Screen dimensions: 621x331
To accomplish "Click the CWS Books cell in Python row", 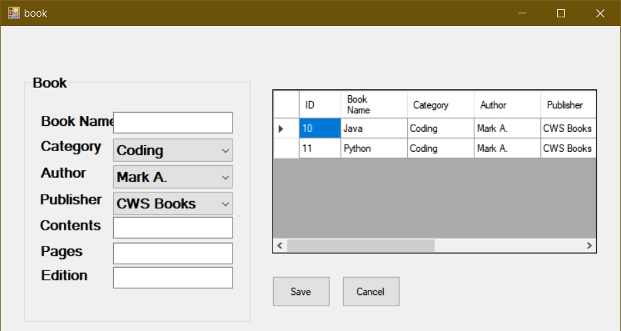I will 568,149.
